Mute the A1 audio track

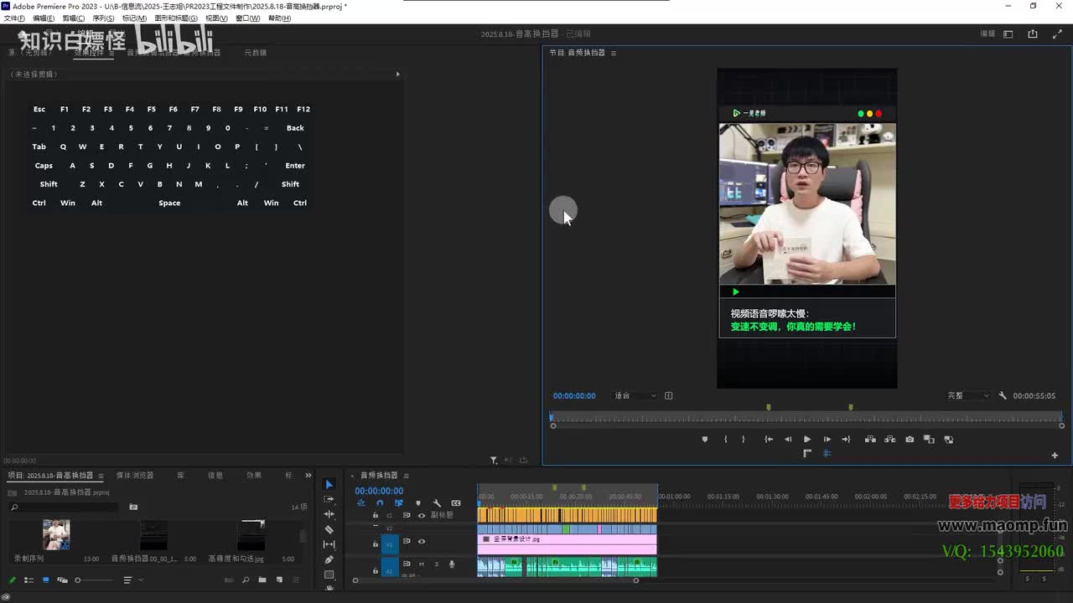(421, 564)
